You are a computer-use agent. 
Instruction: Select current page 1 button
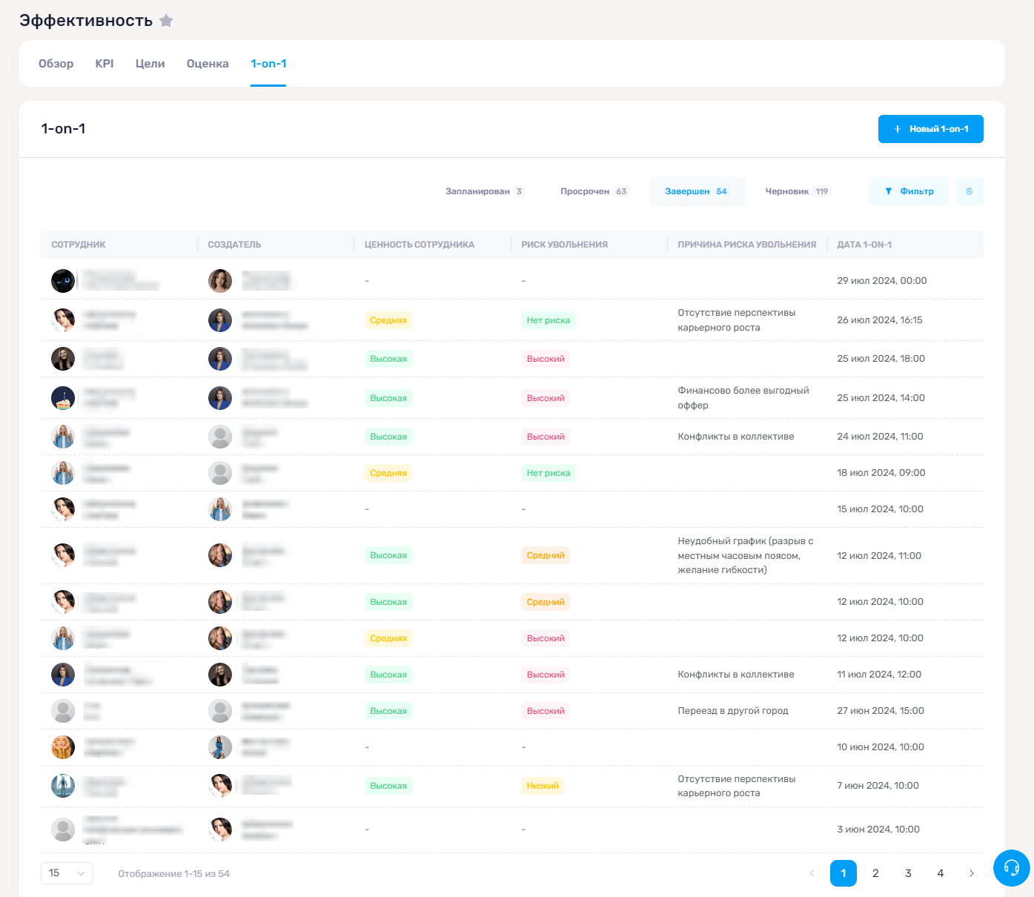tap(844, 873)
